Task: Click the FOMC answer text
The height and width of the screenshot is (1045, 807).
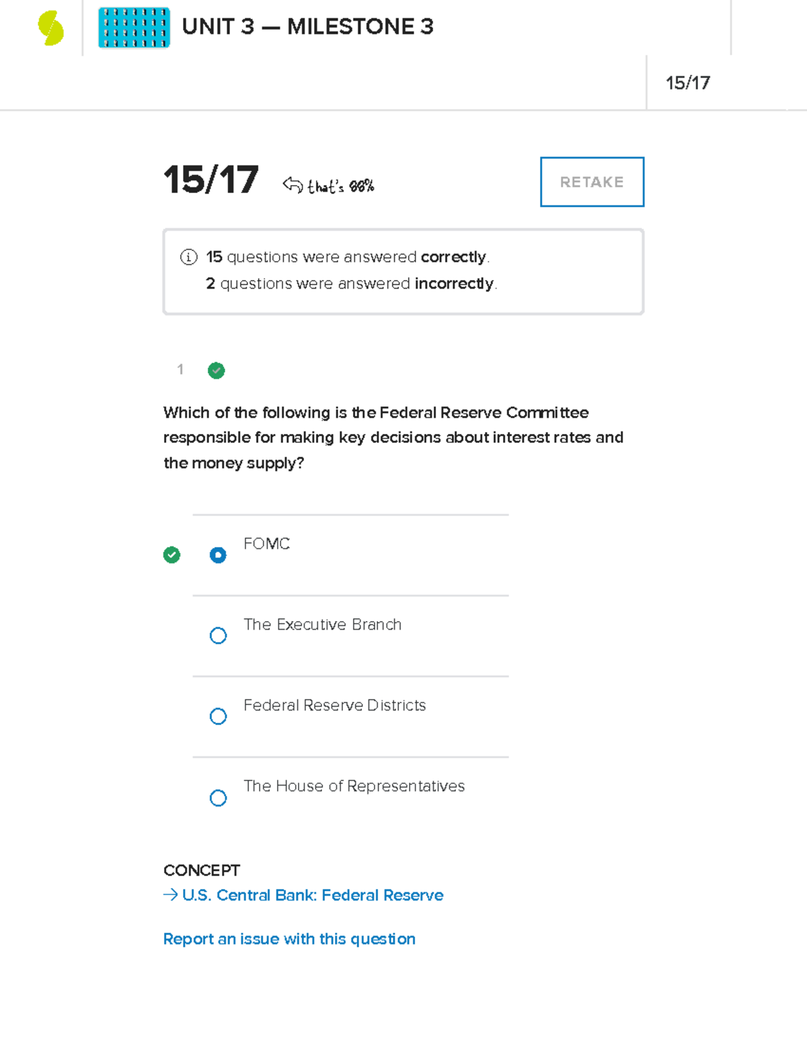Action: point(267,544)
